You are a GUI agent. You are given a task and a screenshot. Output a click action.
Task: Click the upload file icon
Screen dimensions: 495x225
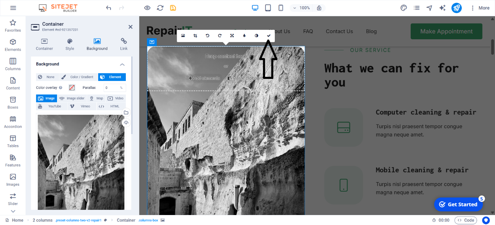(126, 123)
